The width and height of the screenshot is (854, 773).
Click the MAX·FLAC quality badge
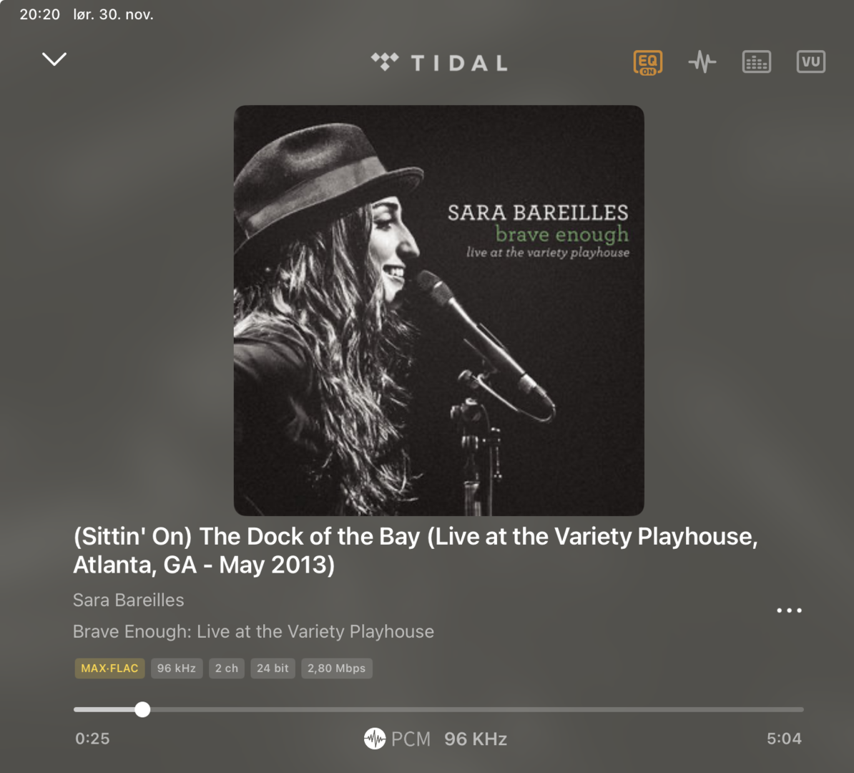[x=109, y=669]
